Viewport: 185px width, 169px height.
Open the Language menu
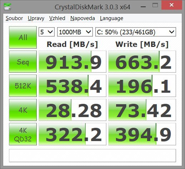(111, 19)
